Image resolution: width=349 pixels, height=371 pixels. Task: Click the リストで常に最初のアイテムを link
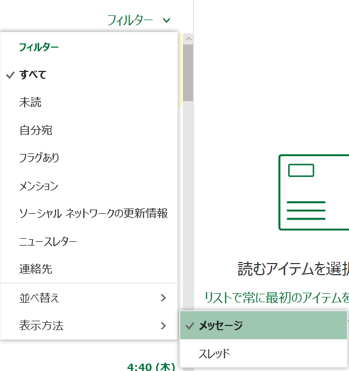tap(277, 297)
